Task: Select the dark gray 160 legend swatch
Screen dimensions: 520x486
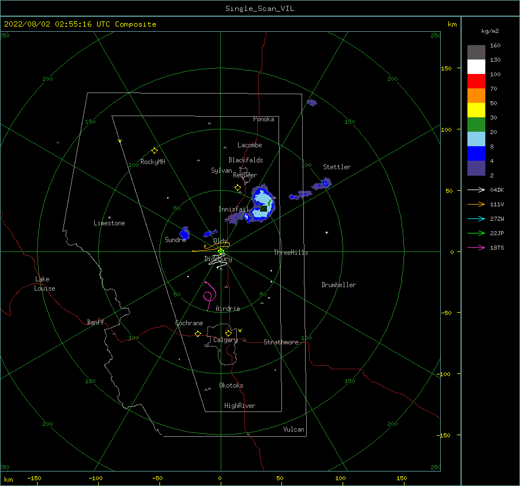Action: point(476,53)
